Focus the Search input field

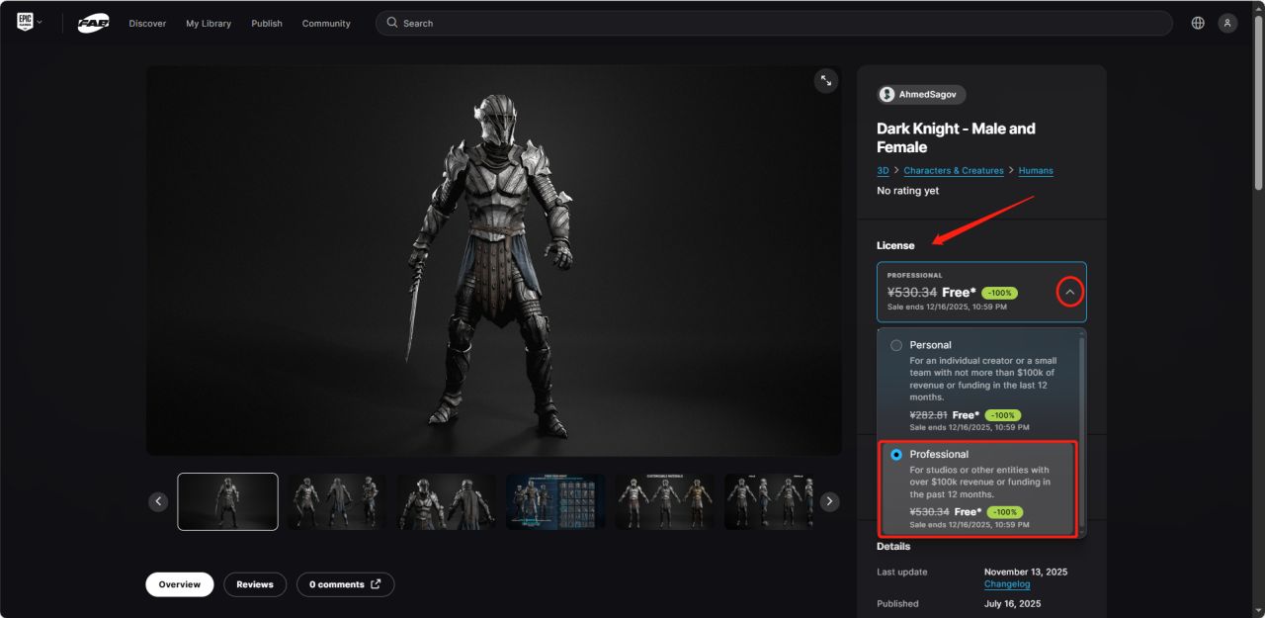(x=774, y=23)
